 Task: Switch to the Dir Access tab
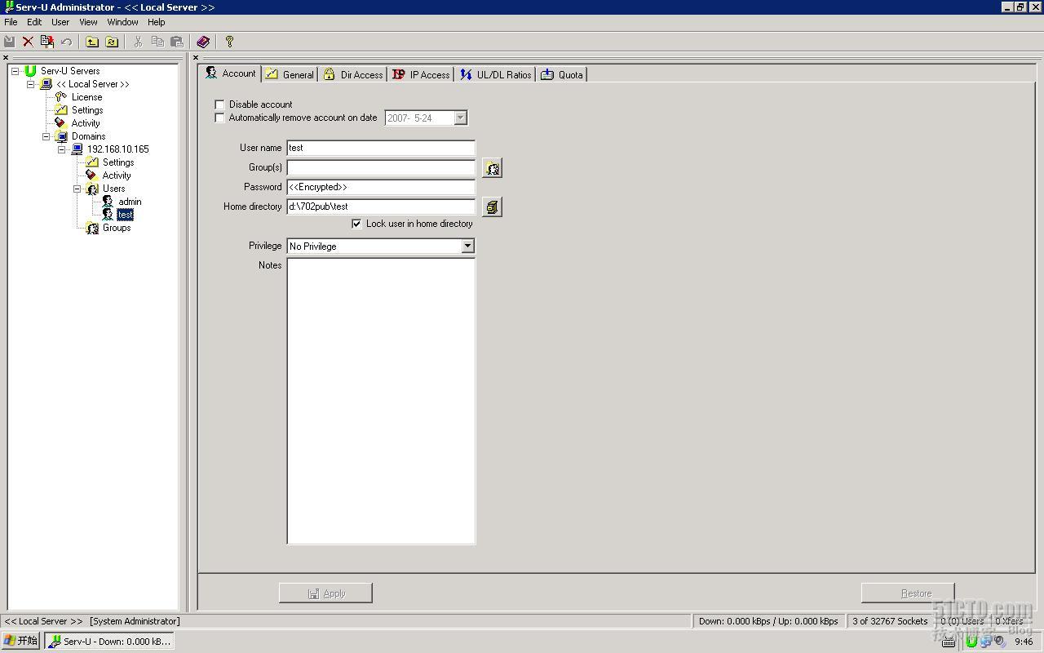(x=353, y=74)
